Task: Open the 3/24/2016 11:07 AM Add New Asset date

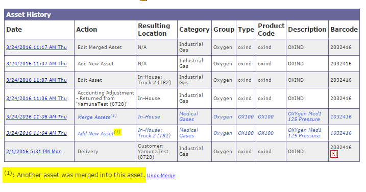Action: (36, 63)
